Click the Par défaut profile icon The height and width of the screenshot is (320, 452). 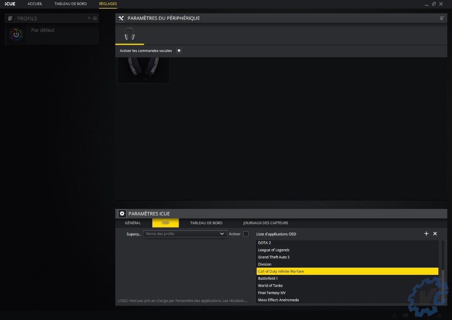17,35
